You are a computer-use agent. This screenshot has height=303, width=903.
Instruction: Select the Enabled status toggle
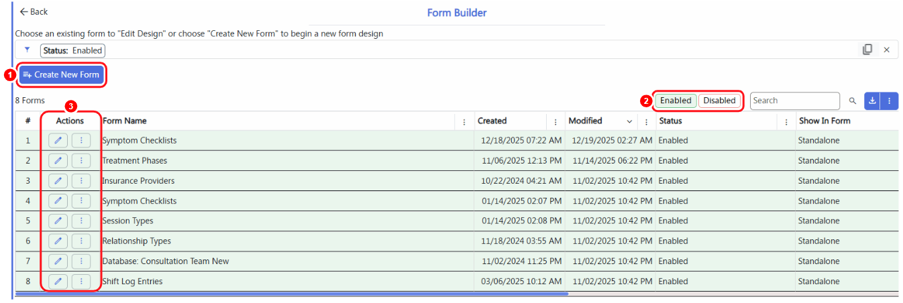pos(676,101)
